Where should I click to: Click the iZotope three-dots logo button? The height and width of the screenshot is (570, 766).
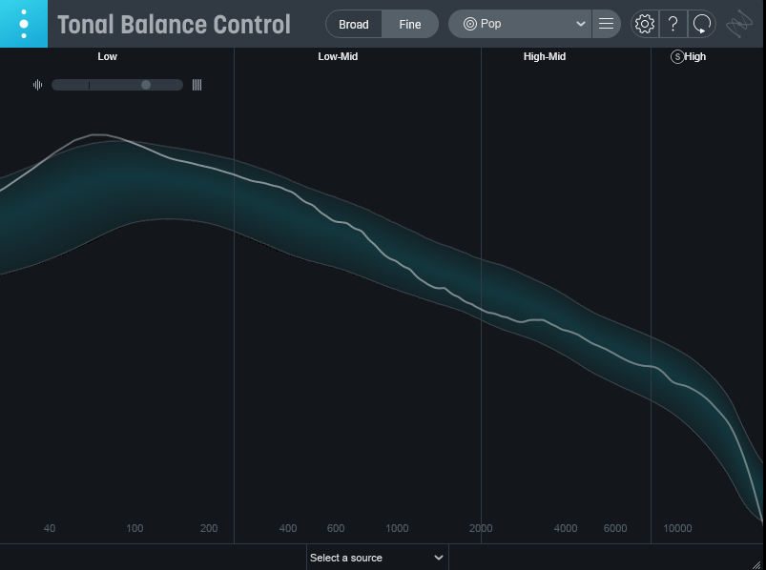[23, 24]
